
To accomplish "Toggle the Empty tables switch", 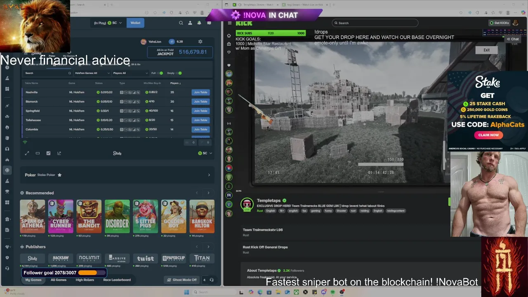I will coord(179,73).
